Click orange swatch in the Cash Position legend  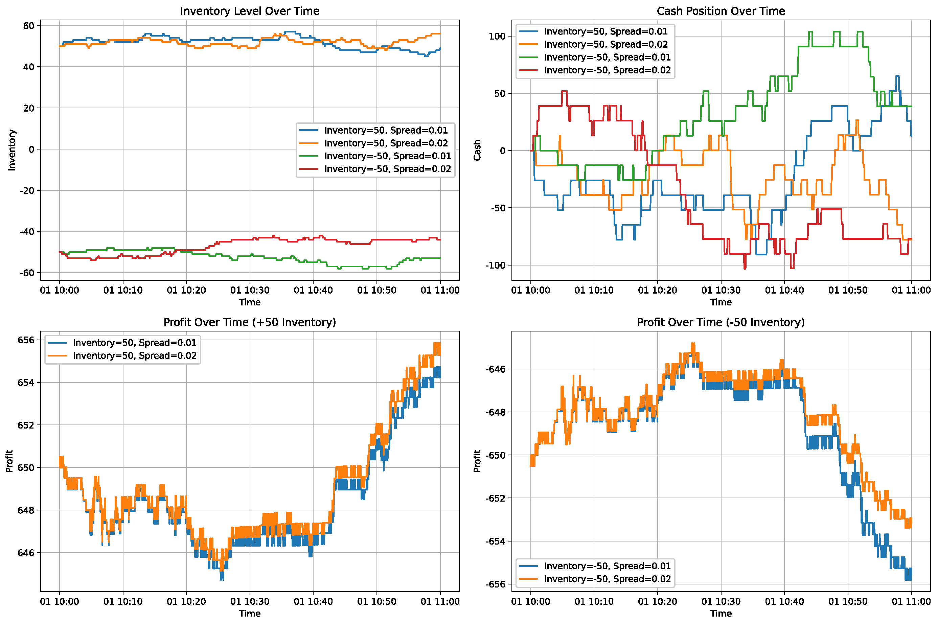528,44
